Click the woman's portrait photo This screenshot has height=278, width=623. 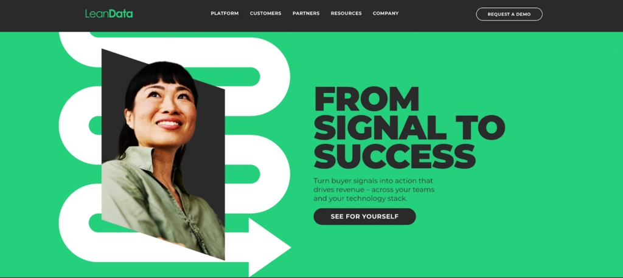(x=163, y=155)
